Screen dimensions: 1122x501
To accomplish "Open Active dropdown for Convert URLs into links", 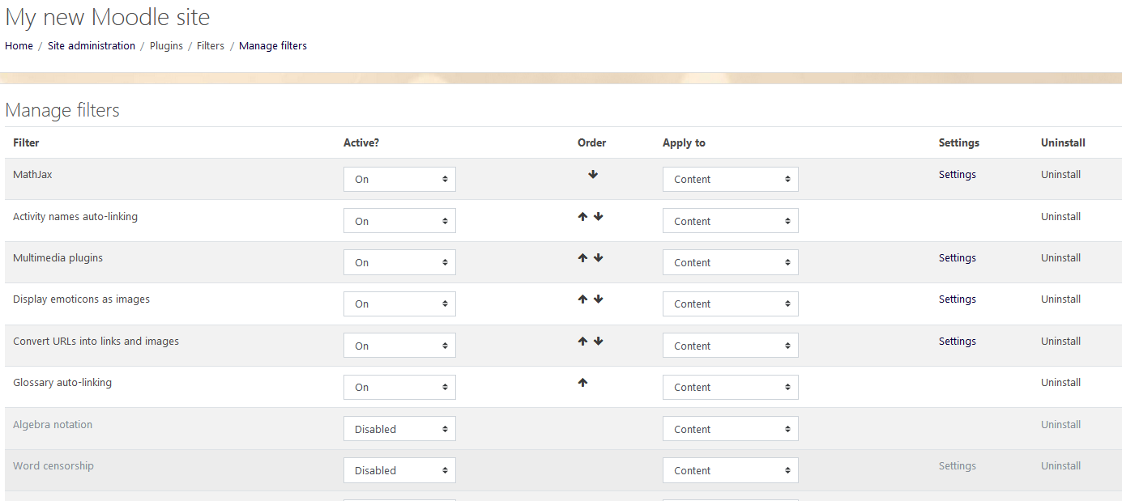I will pos(399,346).
